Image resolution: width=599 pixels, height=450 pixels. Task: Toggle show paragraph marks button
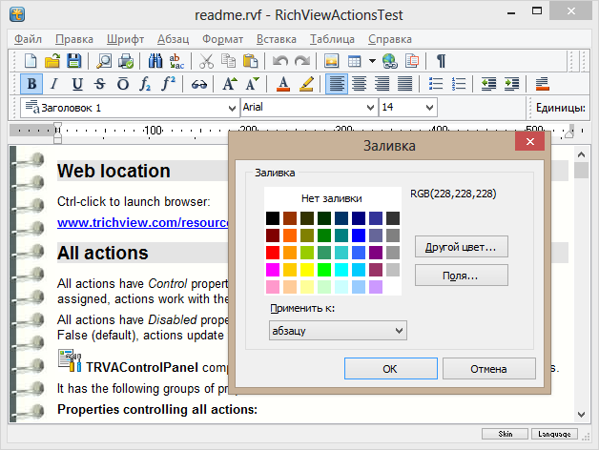click(441, 61)
